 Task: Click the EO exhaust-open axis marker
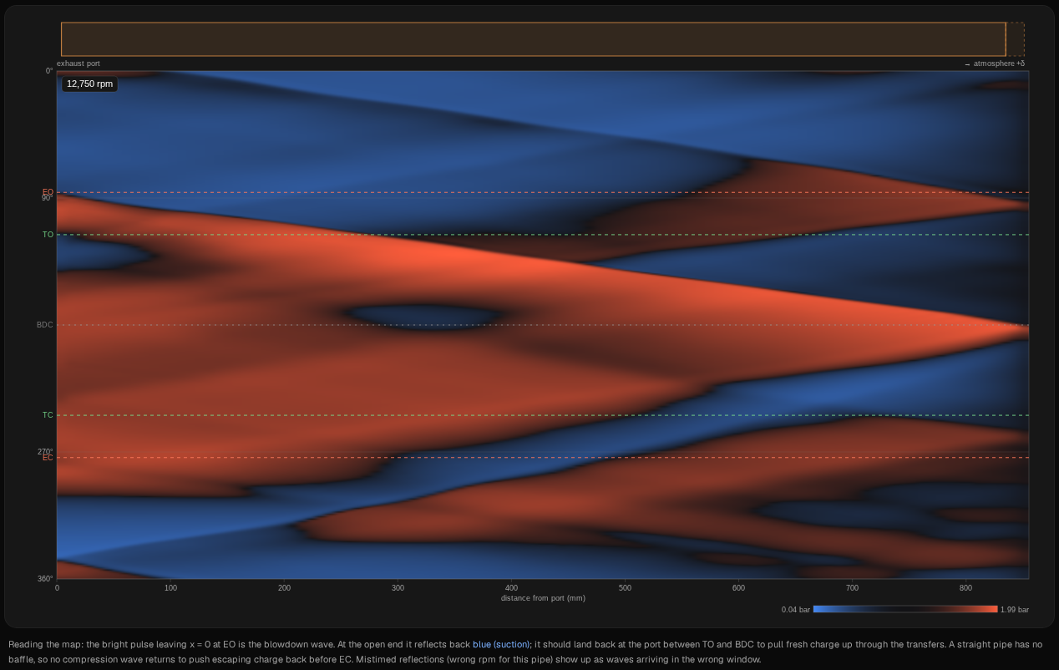(x=48, y=192)
